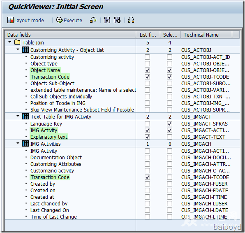245x233 pixels.
Task: Click the Find binoculars icon
Action: tap(107, 20)
